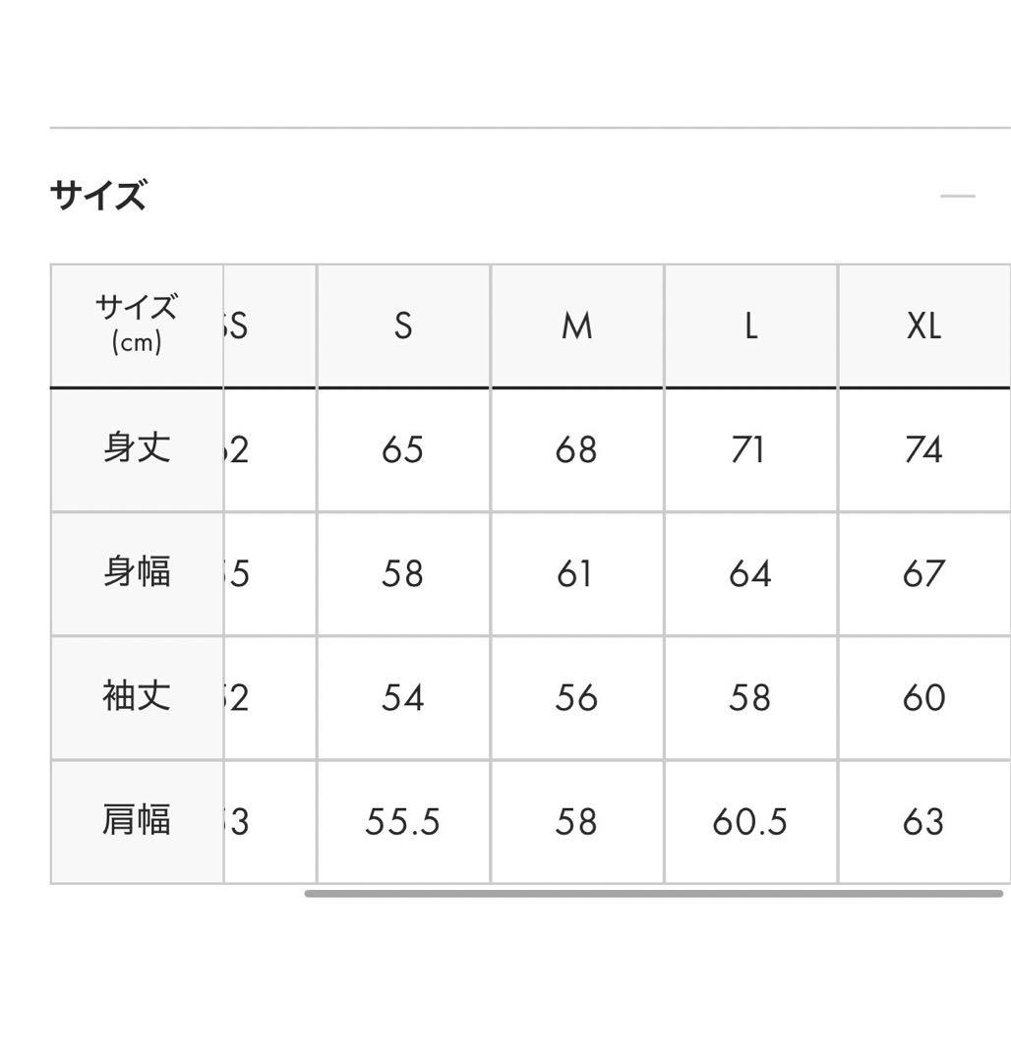Select the cell showing 58 for L 袖丈
The width and height of the screenshot is (1011, 1062).
pyautogui.click(x=749, y=697)
